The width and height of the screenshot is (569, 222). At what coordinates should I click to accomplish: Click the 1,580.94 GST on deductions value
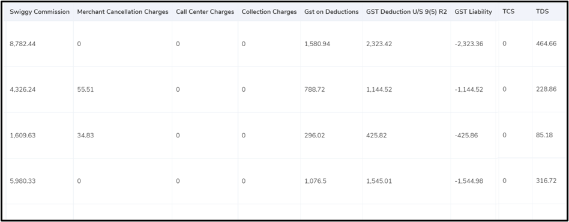pos(318,44)
